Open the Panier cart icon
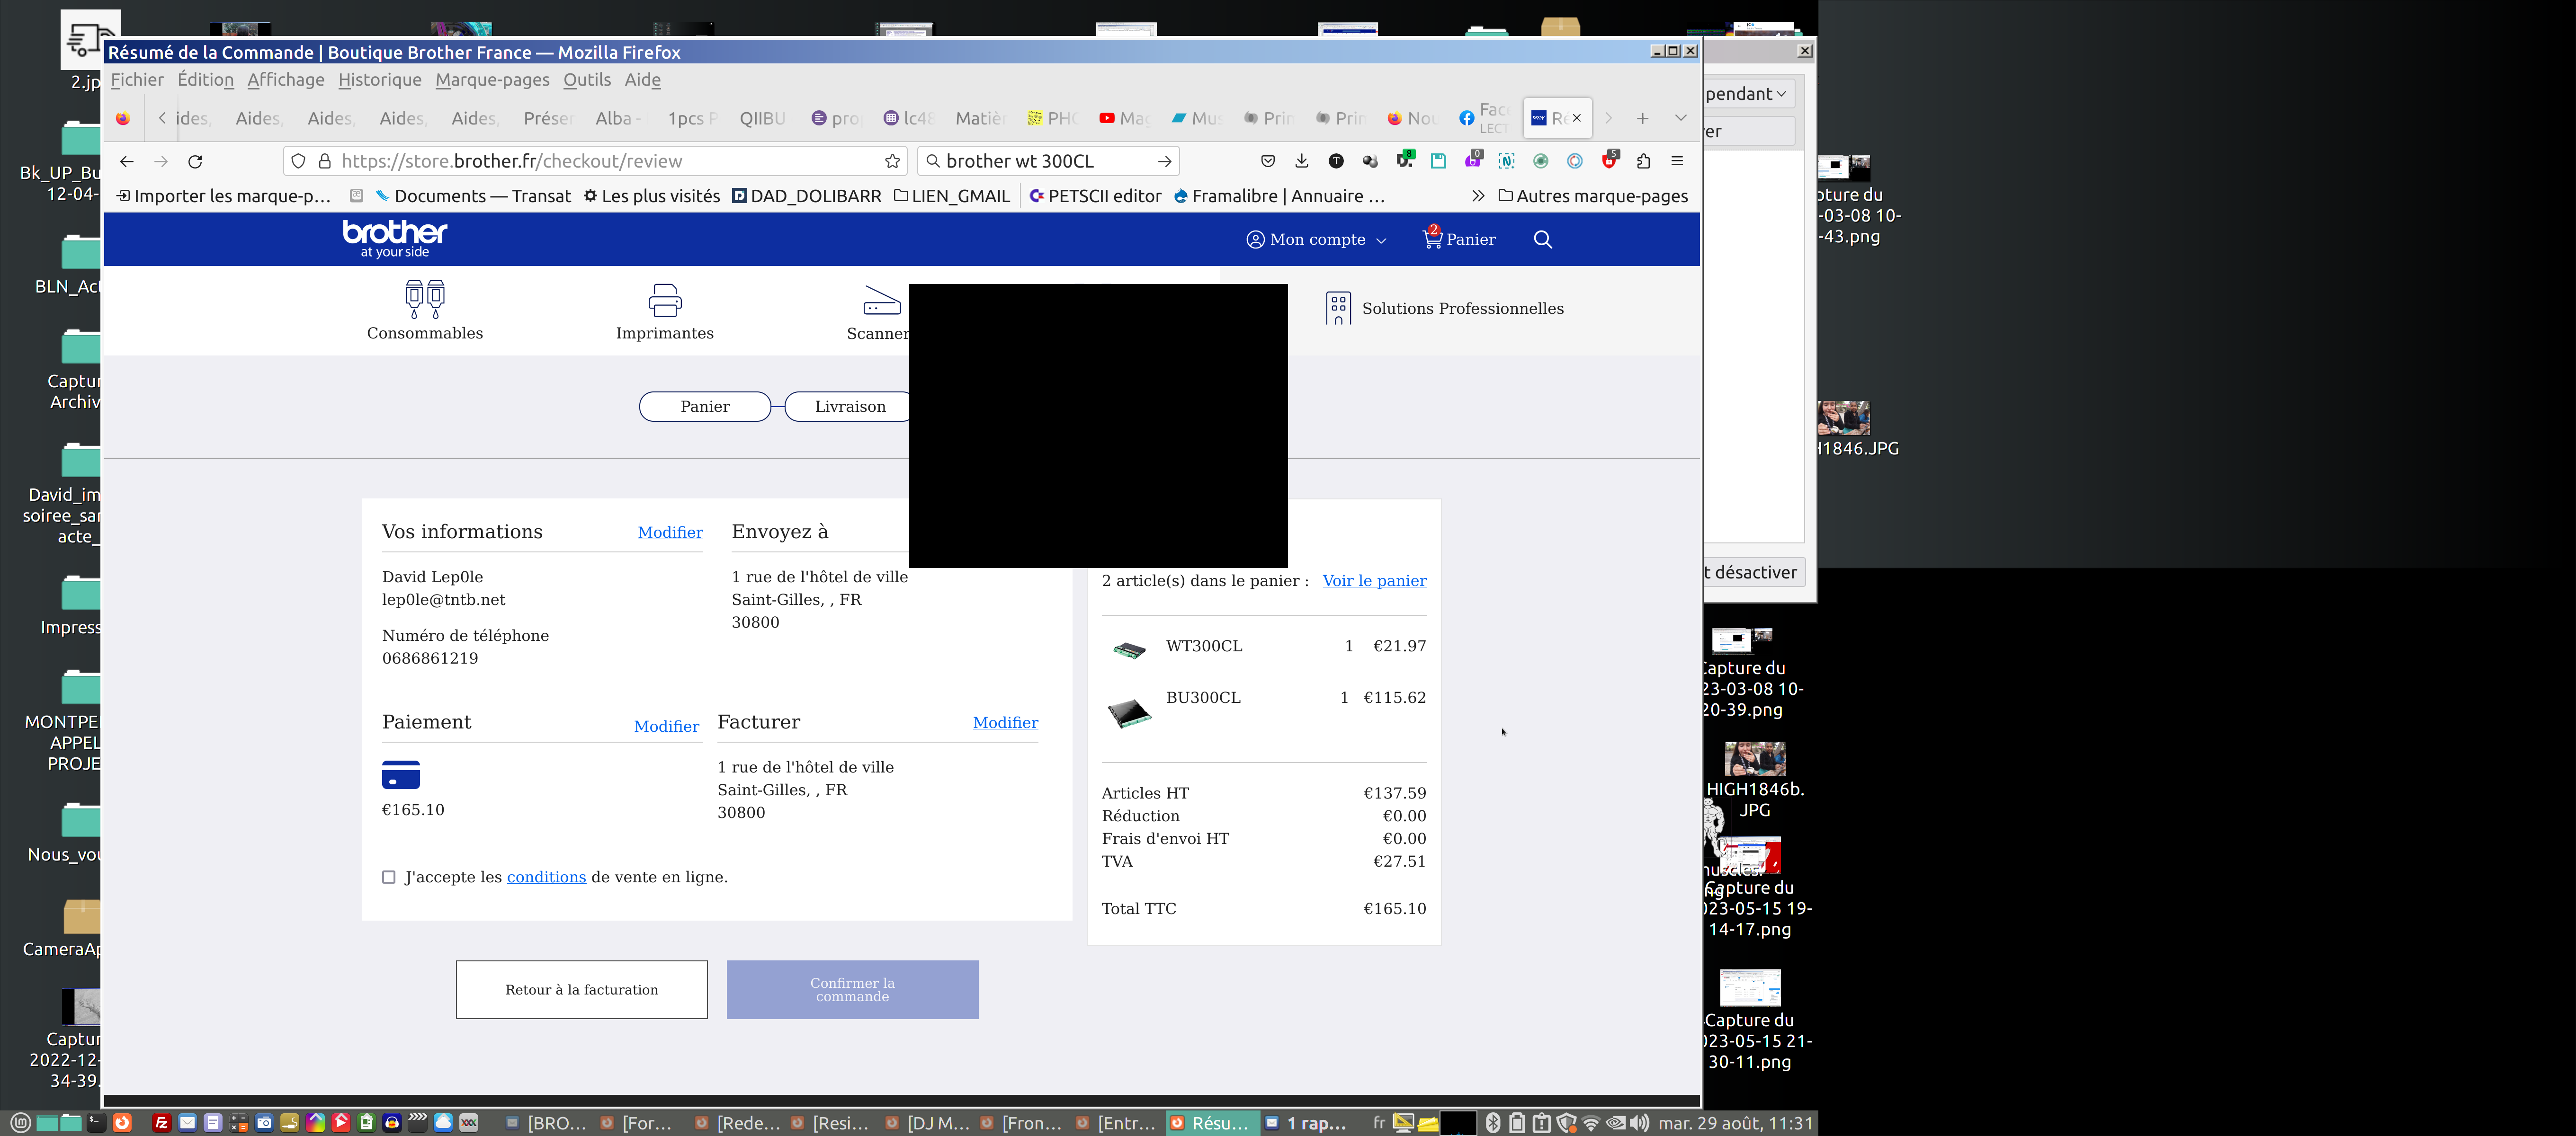The width and height of the screenshot is (2576, 1136). tap(1432, 239)
